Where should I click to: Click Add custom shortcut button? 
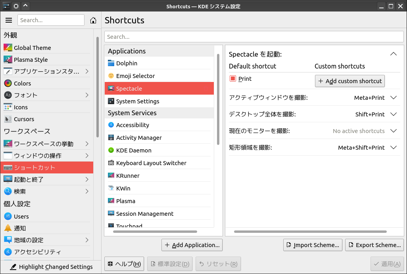tap(349, 81)
